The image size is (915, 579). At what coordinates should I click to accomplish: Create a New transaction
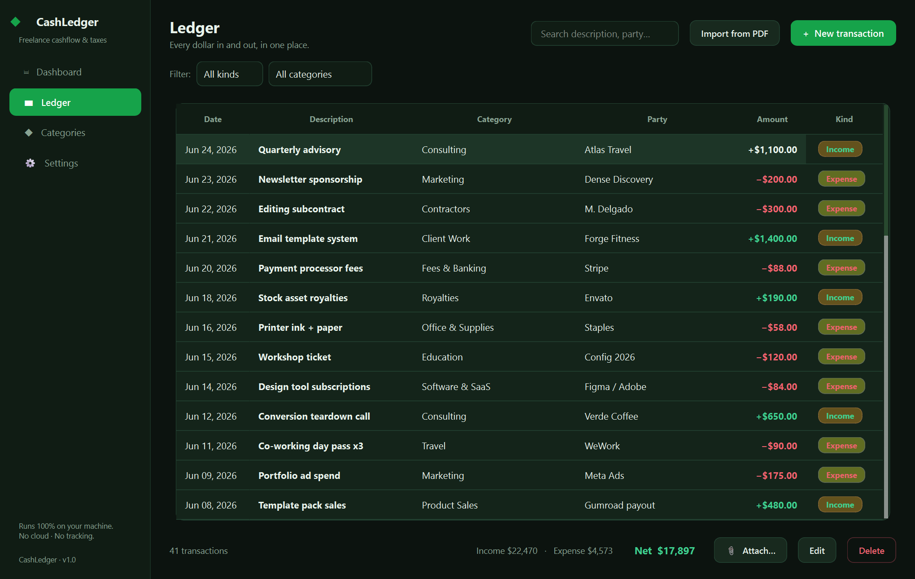(x=843, y=33)
